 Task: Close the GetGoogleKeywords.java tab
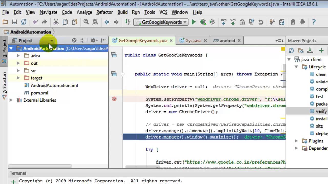click(x=171, y=41)
